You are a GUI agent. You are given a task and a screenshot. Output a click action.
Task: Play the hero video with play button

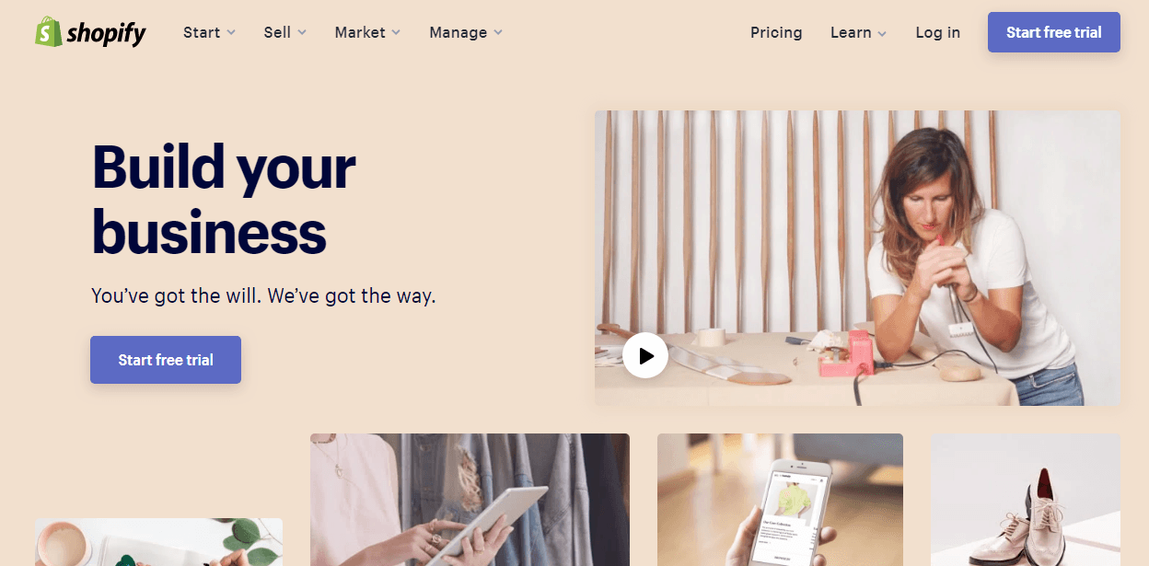[645, 355]
